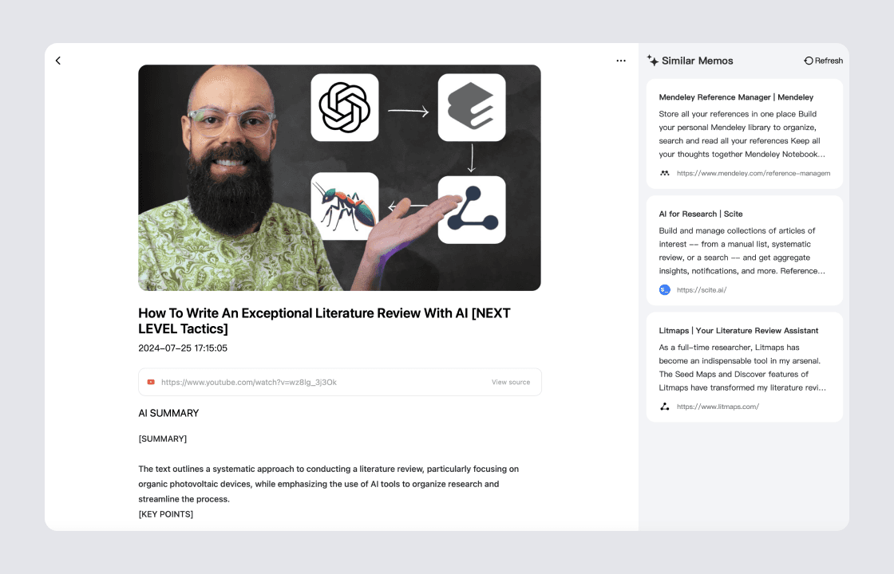Click the Refresh label text

pyautogui.click(x=829, y=60)
